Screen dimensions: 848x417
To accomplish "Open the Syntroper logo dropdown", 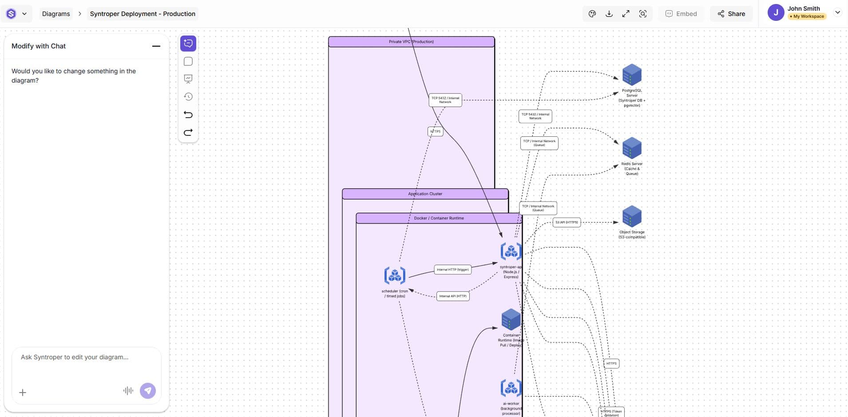I will coord(16,14).
